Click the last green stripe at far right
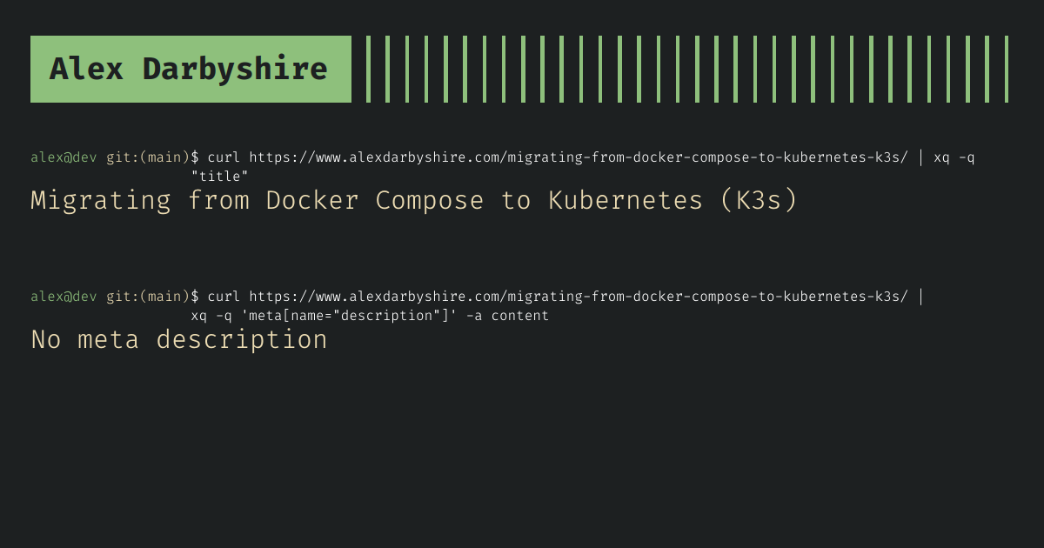 click(x=1007, y=68)
